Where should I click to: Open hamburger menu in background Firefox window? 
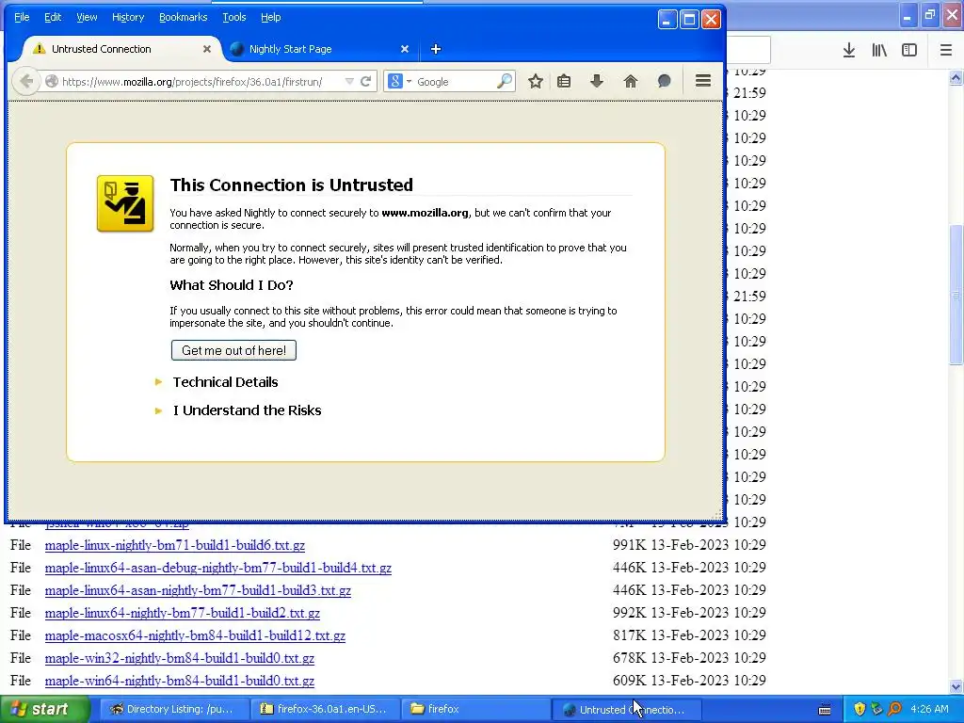946,51
